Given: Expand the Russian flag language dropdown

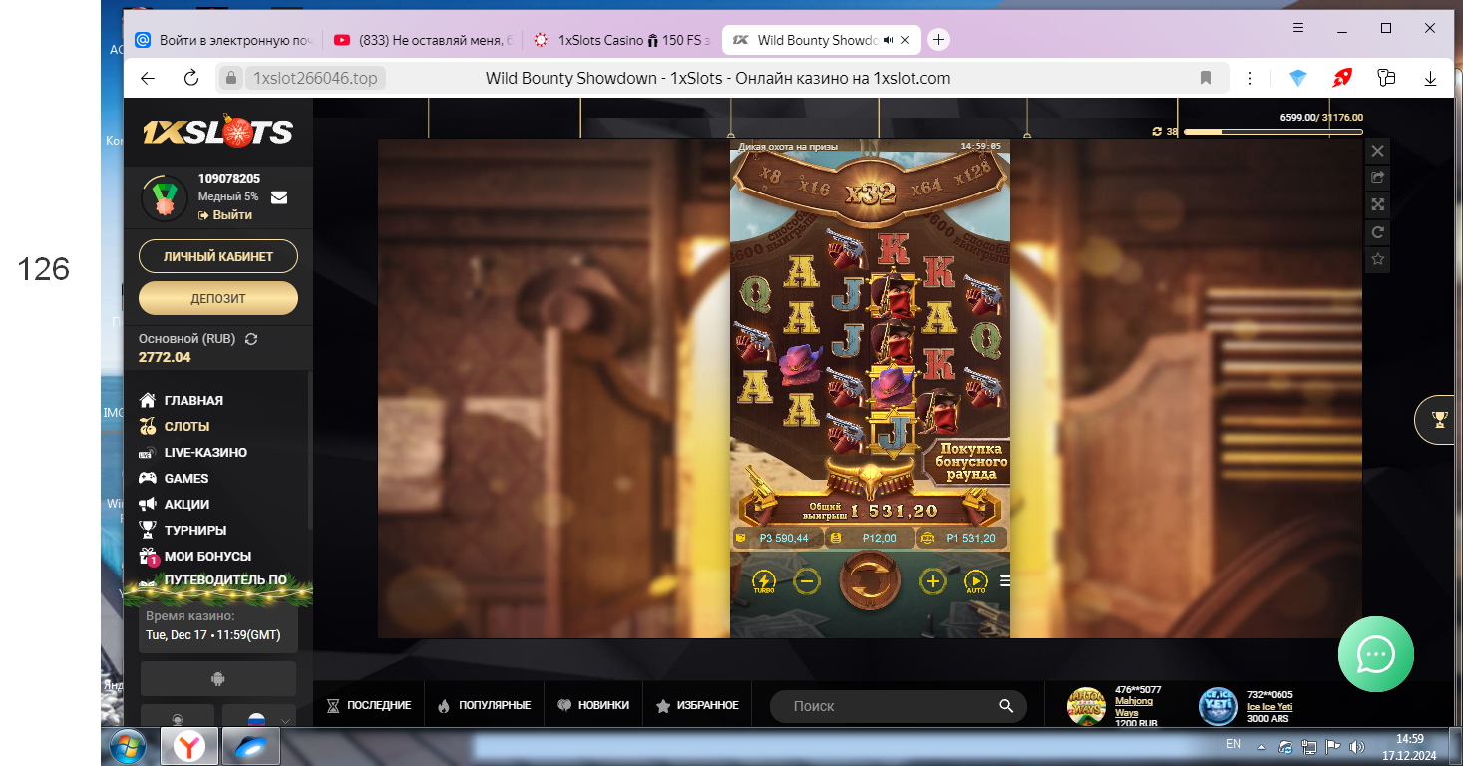Looking at the screenshot, I should point(258,717).
